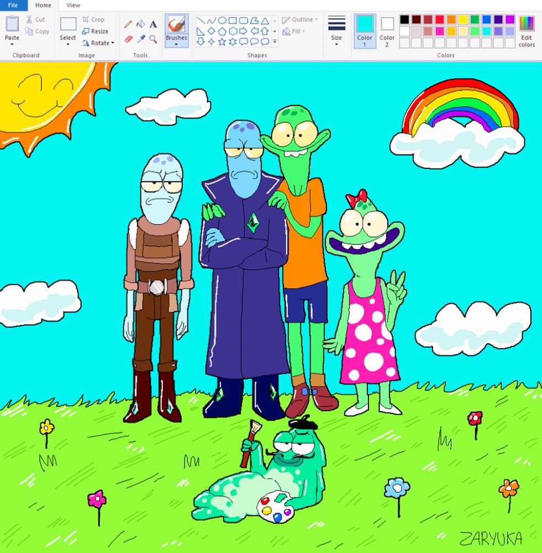Choose the Curve shape
542x553 pixels.
pos(212,20)
